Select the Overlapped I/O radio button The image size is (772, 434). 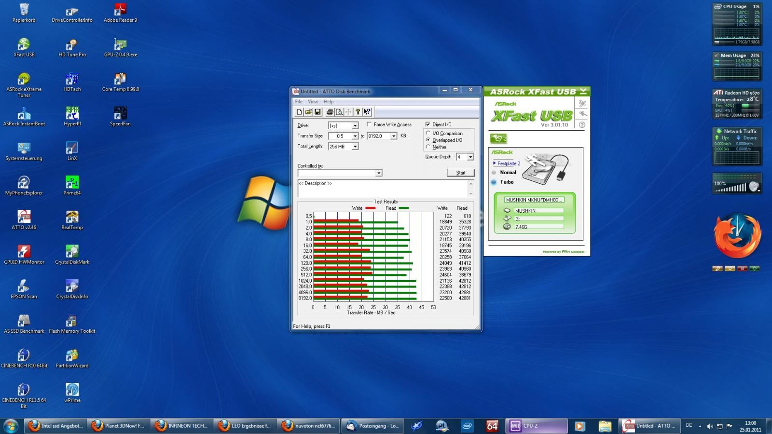(428, 140)
